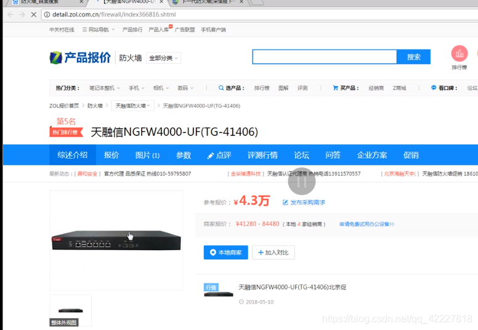Stop page loading with X button
This screenshot has height=330, width=478.
click(x=33, y=15)
